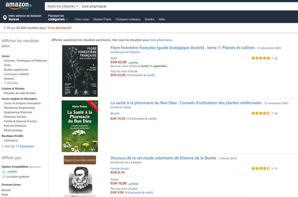Click the Flore Forestière Française cover image

point(80,71)
